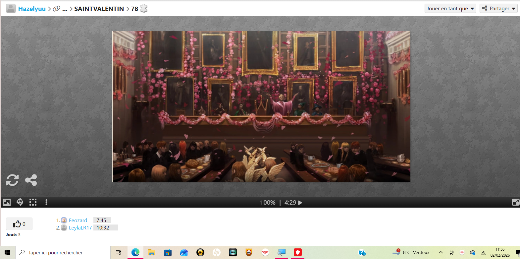
Task: Open the Hazelyuu profile link
Action: pyautogui.click(x=32, y=9)
